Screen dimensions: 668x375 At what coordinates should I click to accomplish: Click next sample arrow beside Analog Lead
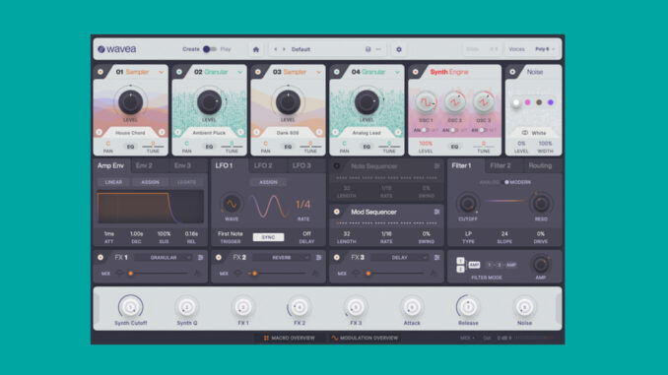(398, 132)
